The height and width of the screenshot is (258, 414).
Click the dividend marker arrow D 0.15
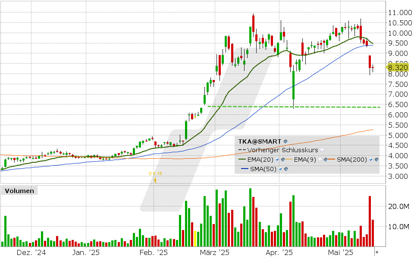155,180
